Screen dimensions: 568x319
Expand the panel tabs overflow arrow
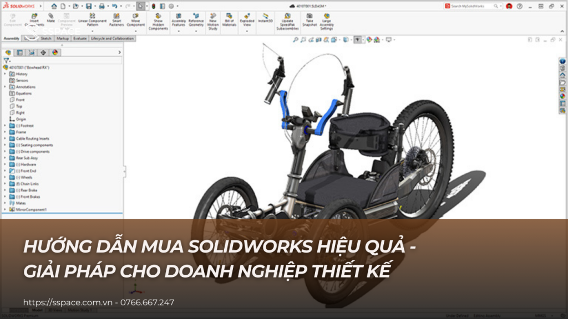[x=120, y=53]
